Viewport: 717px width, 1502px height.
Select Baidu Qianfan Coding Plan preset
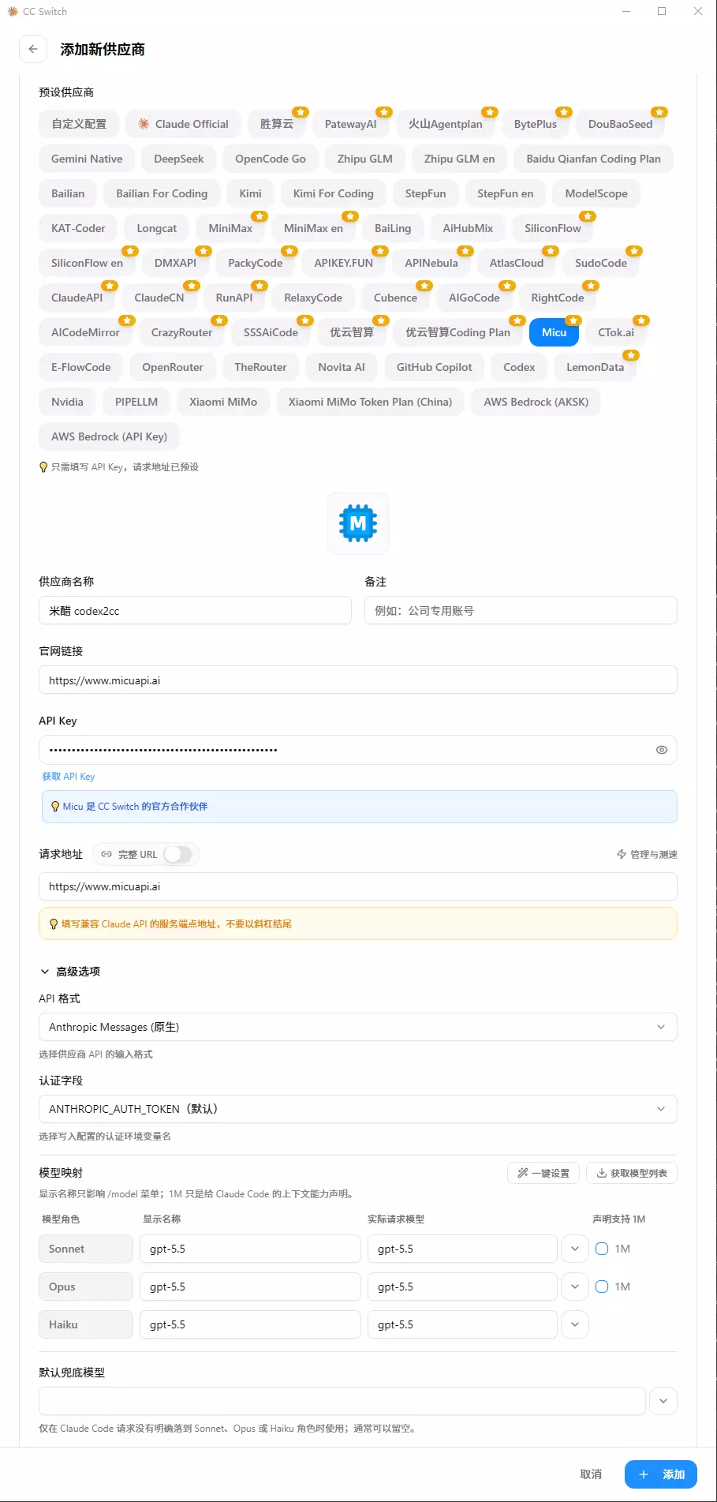(x=594, y=159)
